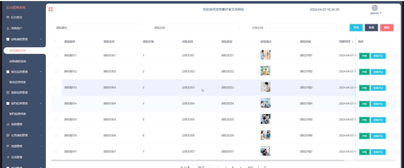404x168 pixels.
Task: Expand the 系统用户 menu chevron
Action: coord(41,28)
